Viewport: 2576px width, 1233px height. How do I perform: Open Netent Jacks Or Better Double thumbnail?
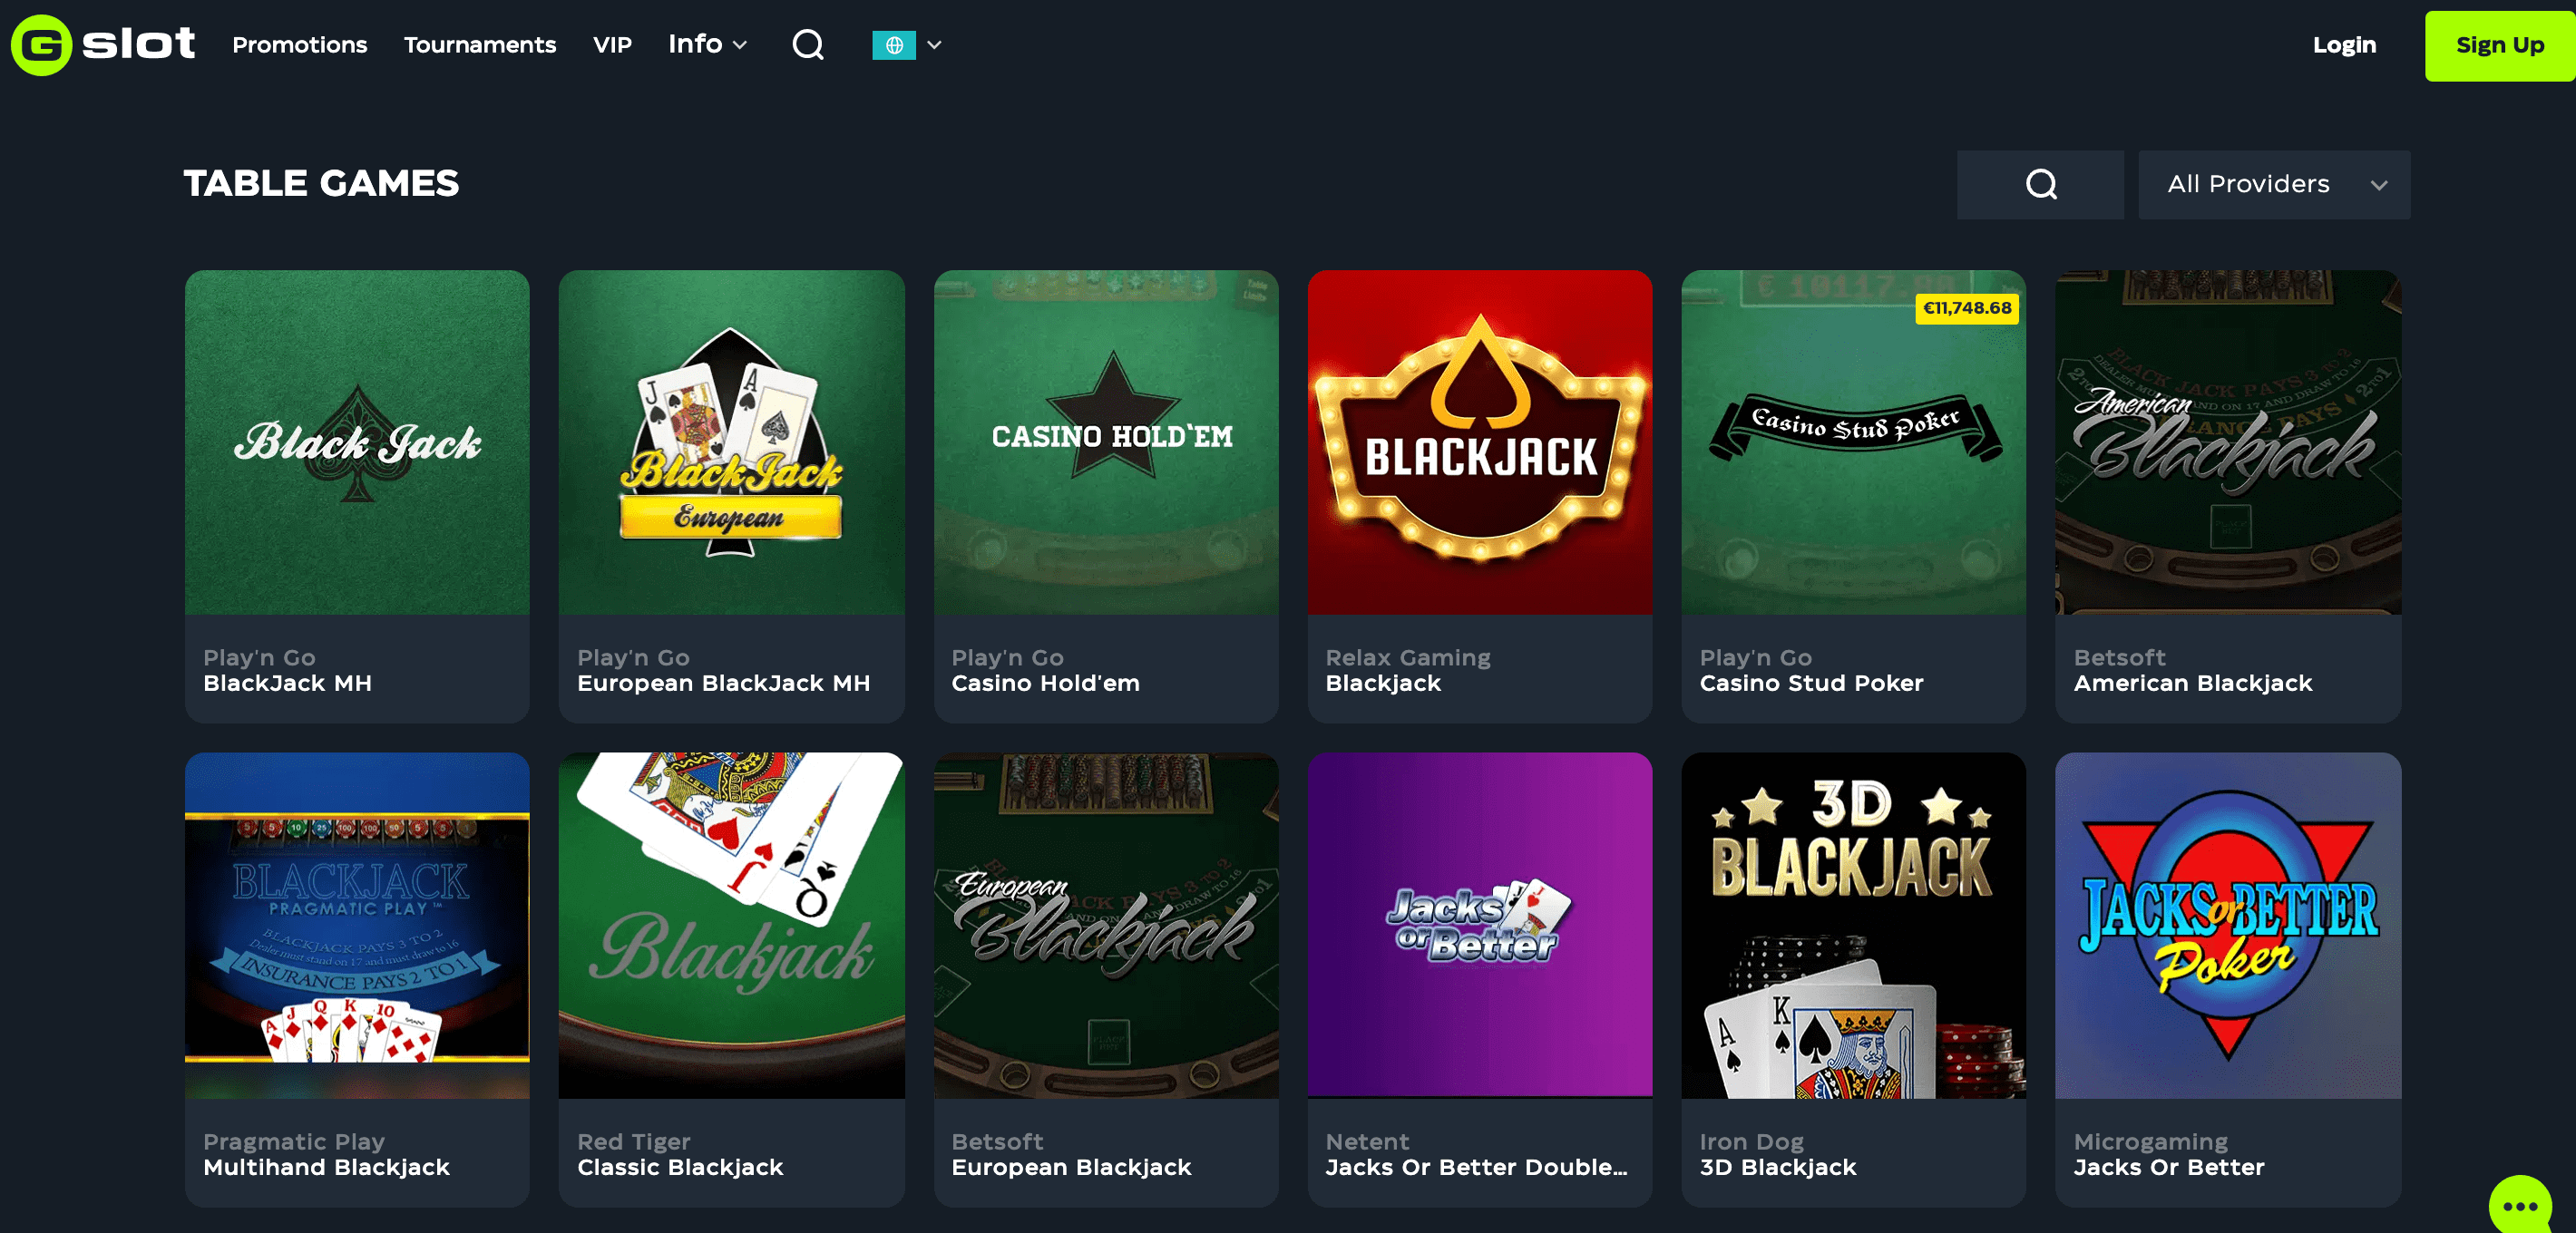click(1480, 926)
